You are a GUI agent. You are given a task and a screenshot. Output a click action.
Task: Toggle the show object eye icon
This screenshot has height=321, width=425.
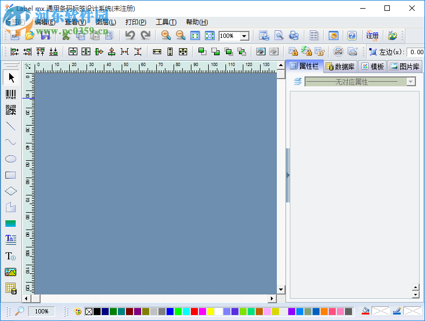click(x=261, y=51)
